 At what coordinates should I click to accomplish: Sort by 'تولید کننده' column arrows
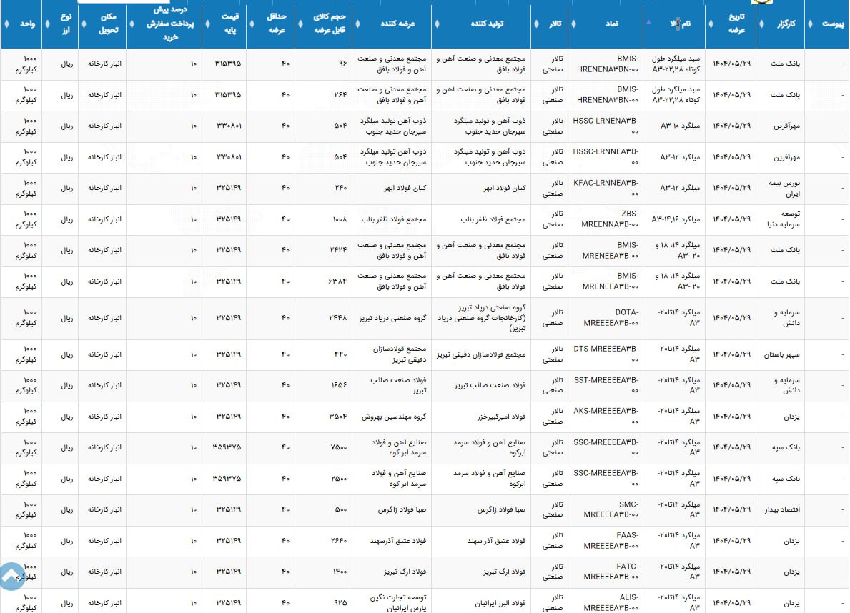(x=437, y=24)
